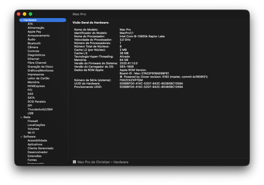Open Controle in the sidebar
This screenshot has width=264, height=185.
(33, 51)
